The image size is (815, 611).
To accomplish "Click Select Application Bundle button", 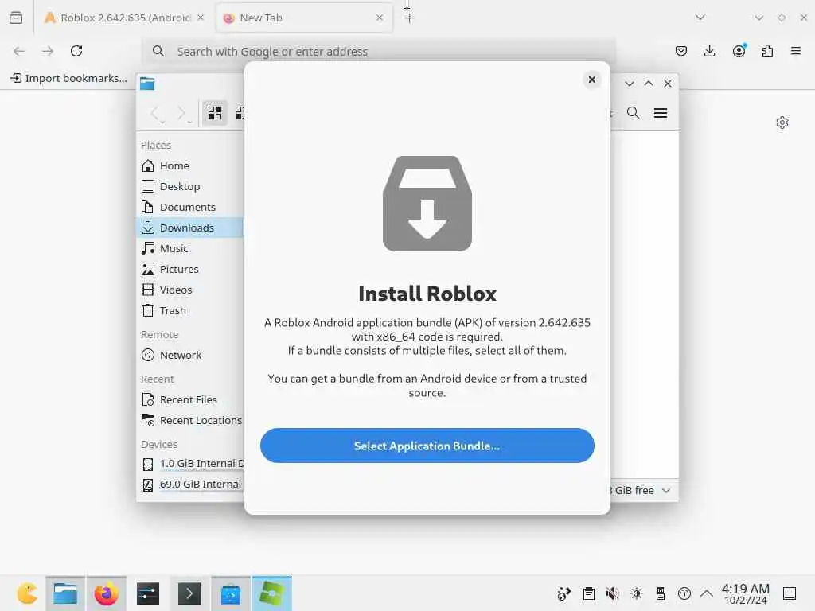I will coord(427,446).
